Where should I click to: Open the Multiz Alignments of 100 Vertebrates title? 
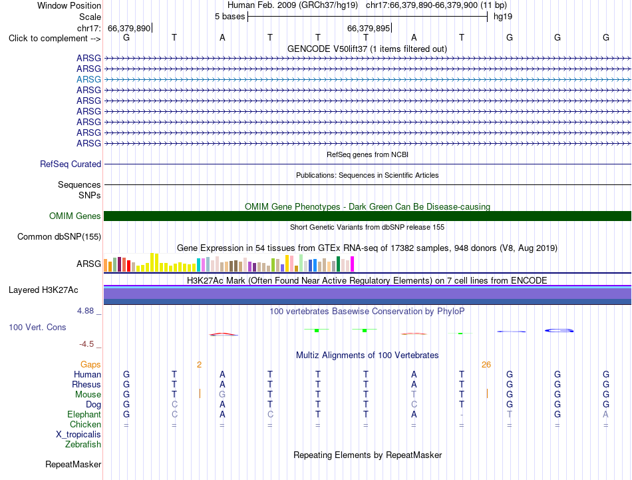(x=367, y=355)
